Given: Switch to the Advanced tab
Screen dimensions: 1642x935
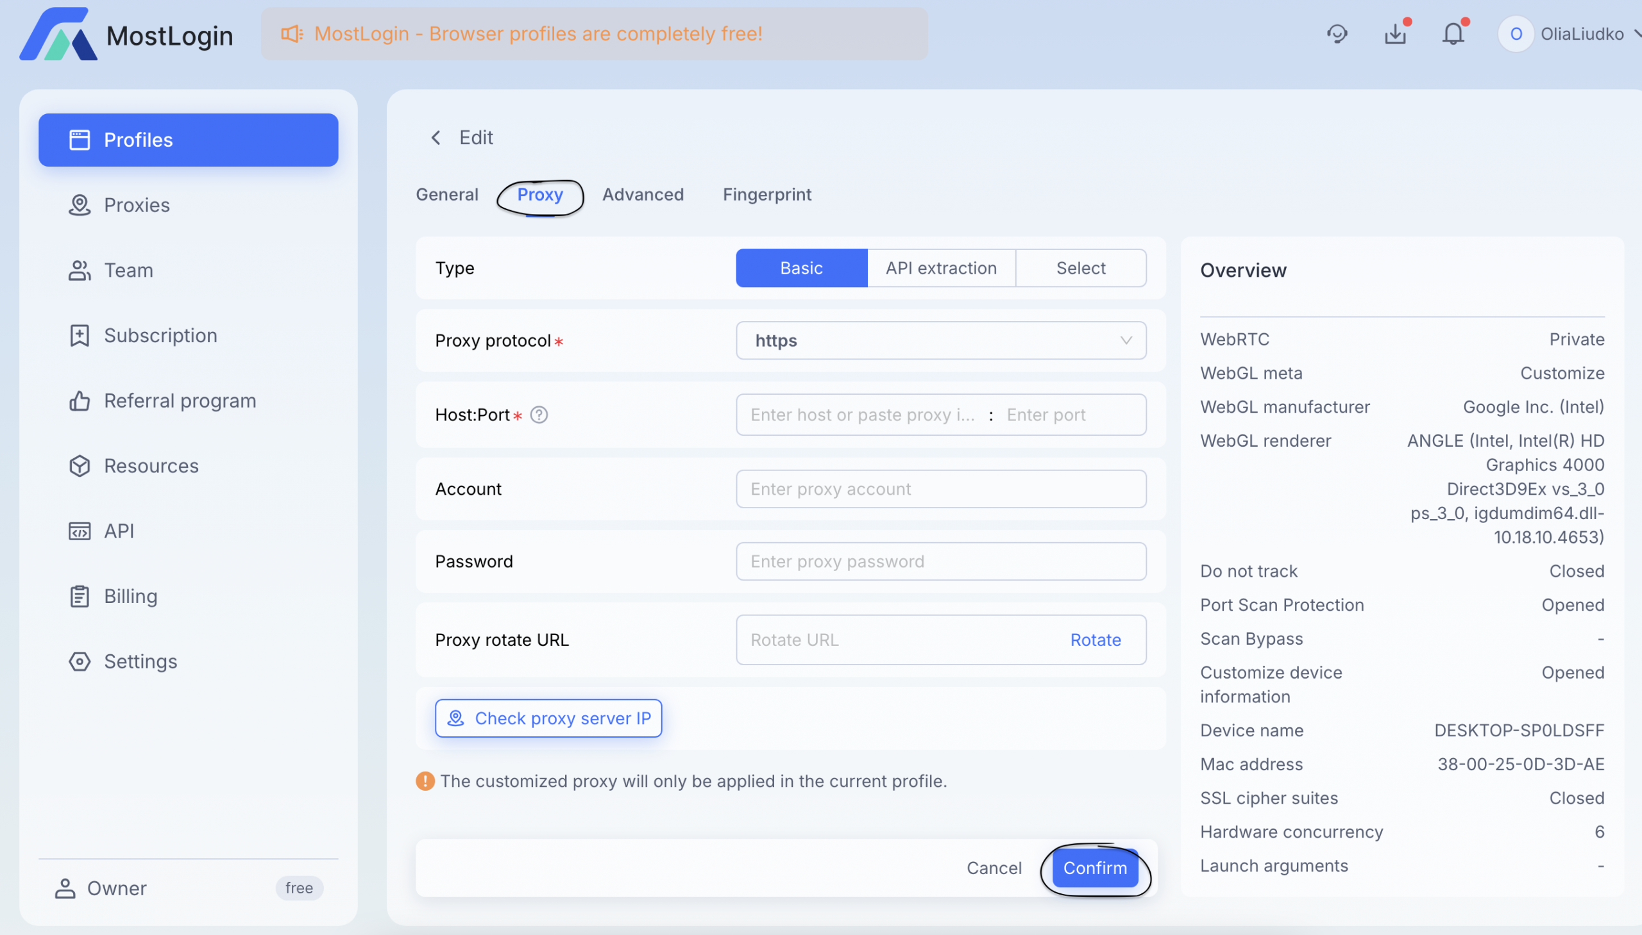Looking at the screenshot, I should [x=643, y=194].
